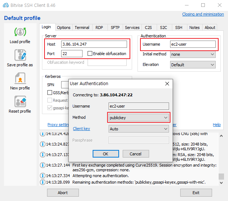The height and width of the screenshot is (201, 228).
Task: Click info icon beside 14:13:28.099 log entry
Action: tap(43, 182)
